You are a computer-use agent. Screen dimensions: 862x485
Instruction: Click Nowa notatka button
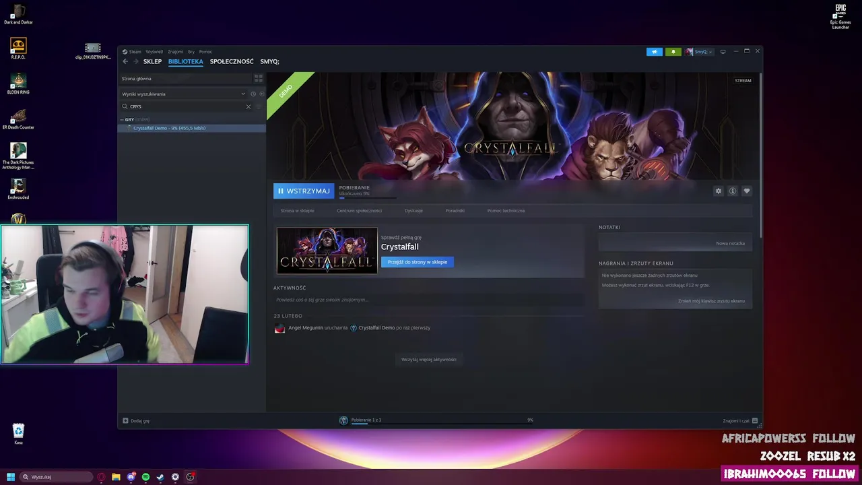pos(730,243)
